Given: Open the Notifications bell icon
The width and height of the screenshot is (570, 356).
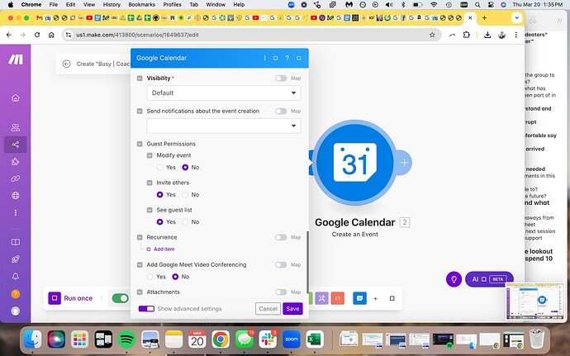Looking at the screenshot, I should tap(15, 277).
